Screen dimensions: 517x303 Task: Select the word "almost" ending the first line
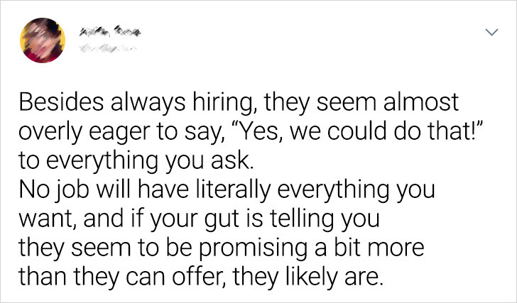coord(420,101)
